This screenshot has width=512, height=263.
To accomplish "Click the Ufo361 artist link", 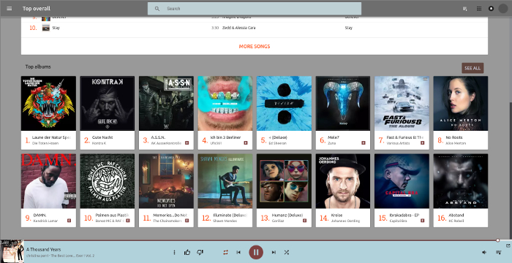I will [x=216, y=143].
